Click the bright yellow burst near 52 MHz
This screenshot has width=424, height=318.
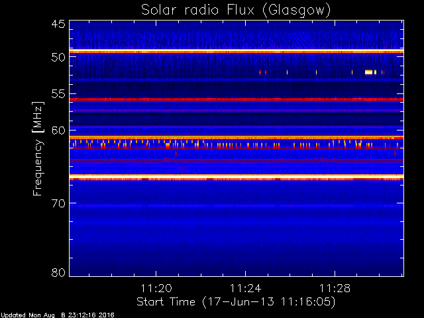point(368,72)
